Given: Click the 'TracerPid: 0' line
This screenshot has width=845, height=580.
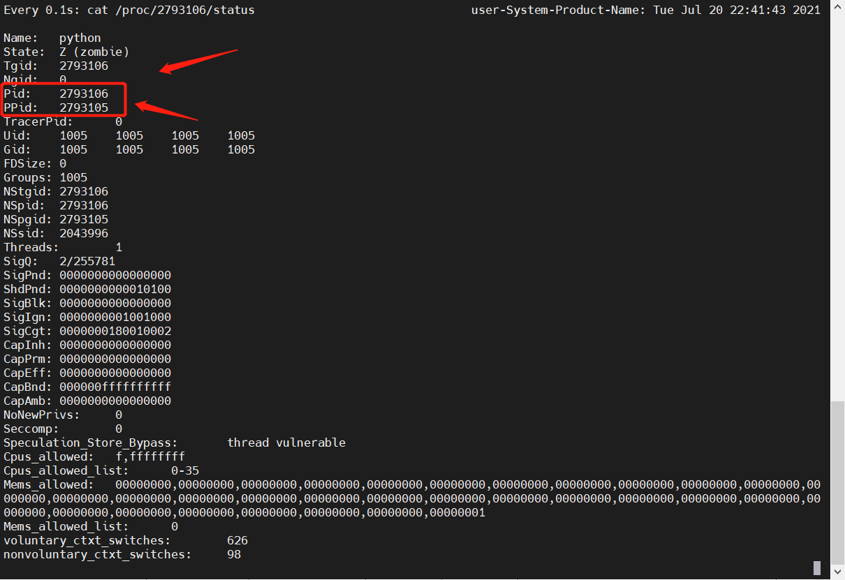Looking at the screenshot, I should [63, 121].
